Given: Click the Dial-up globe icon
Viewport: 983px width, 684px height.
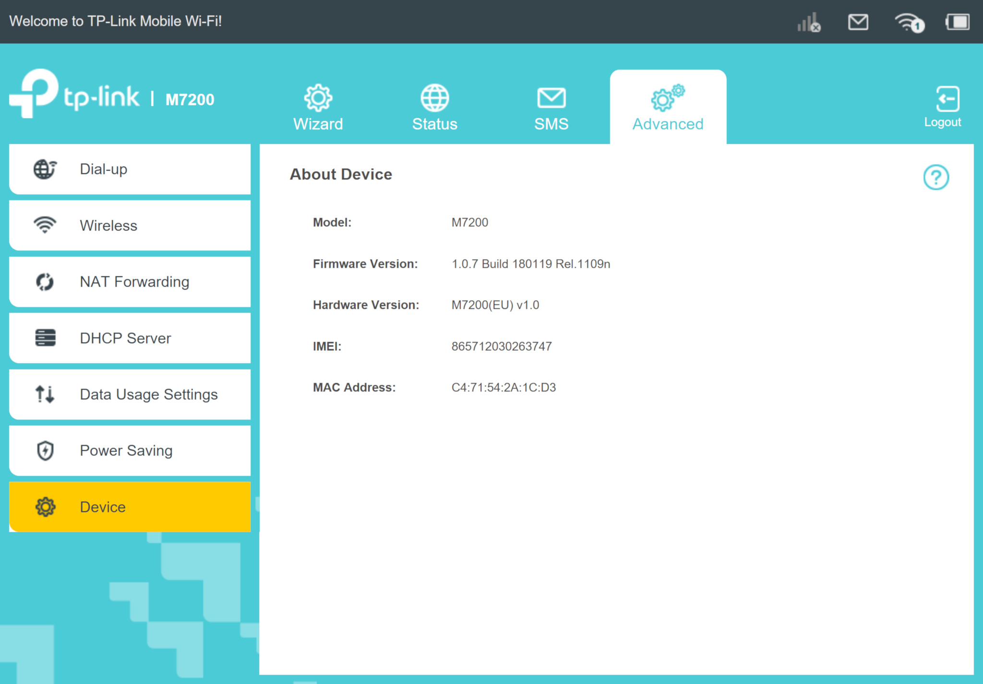Looking at the screenshot, I should (45, 169).
